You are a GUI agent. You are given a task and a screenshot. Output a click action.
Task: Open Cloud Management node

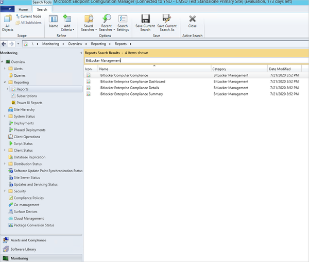point(26,218)
